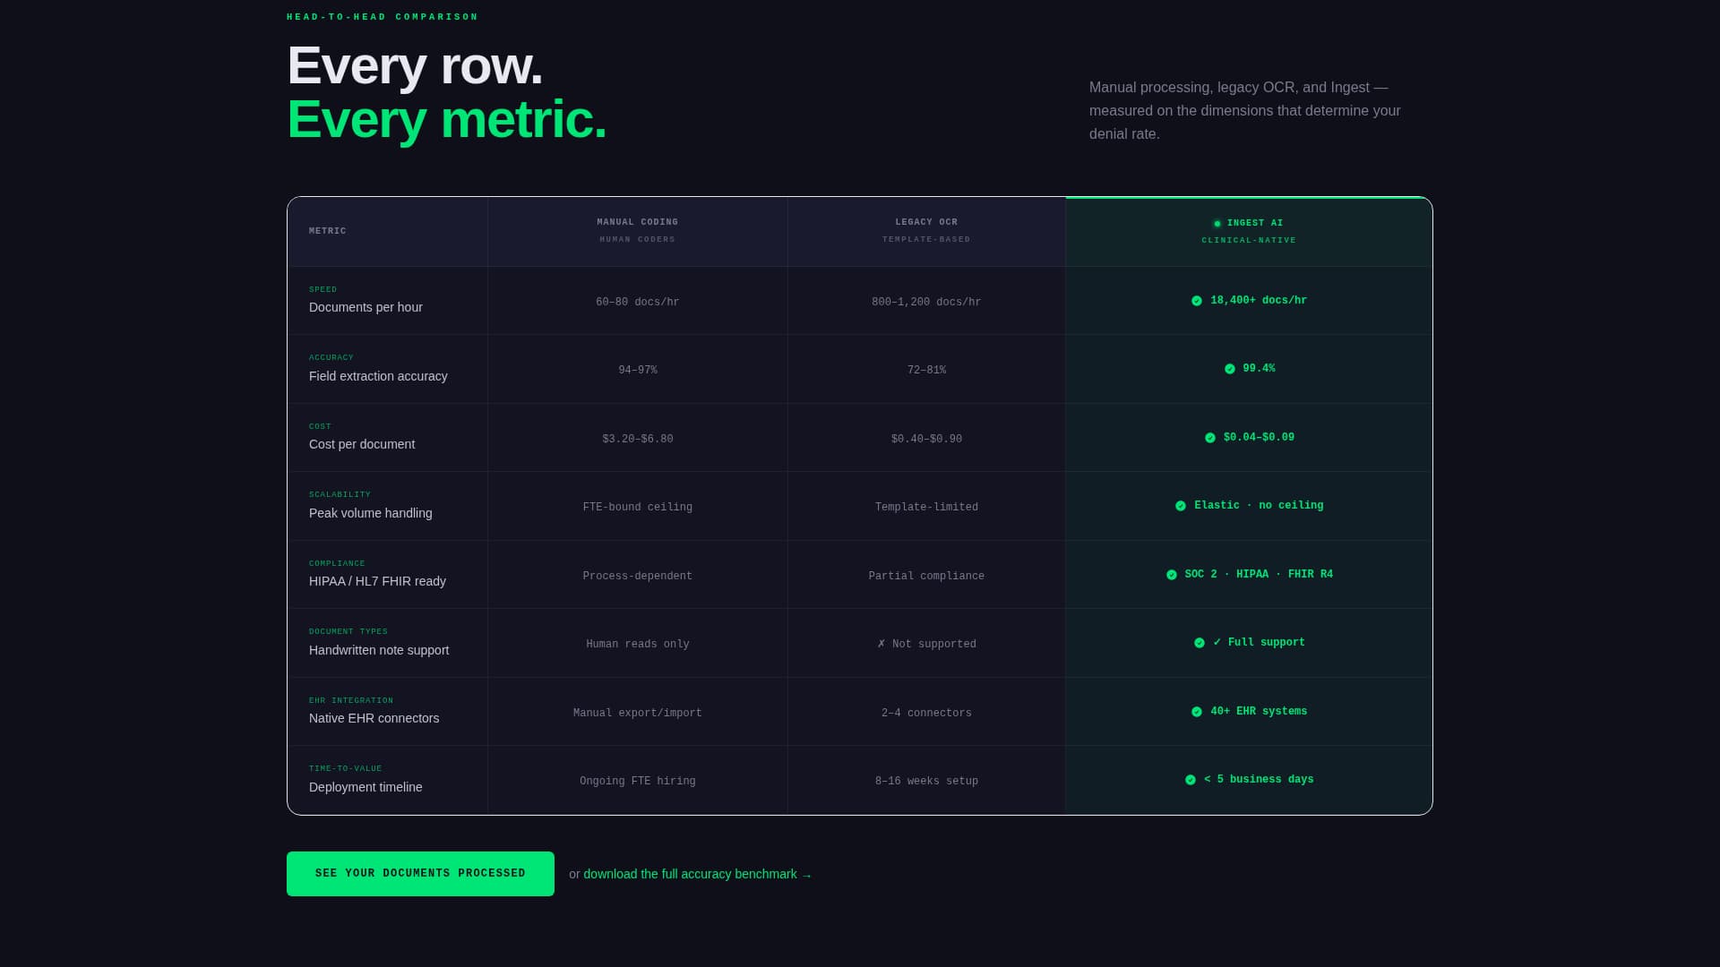Click the 60–80 docs/hr cell
The width and height of the screenshot is (1720, 967).
point(638,303)
